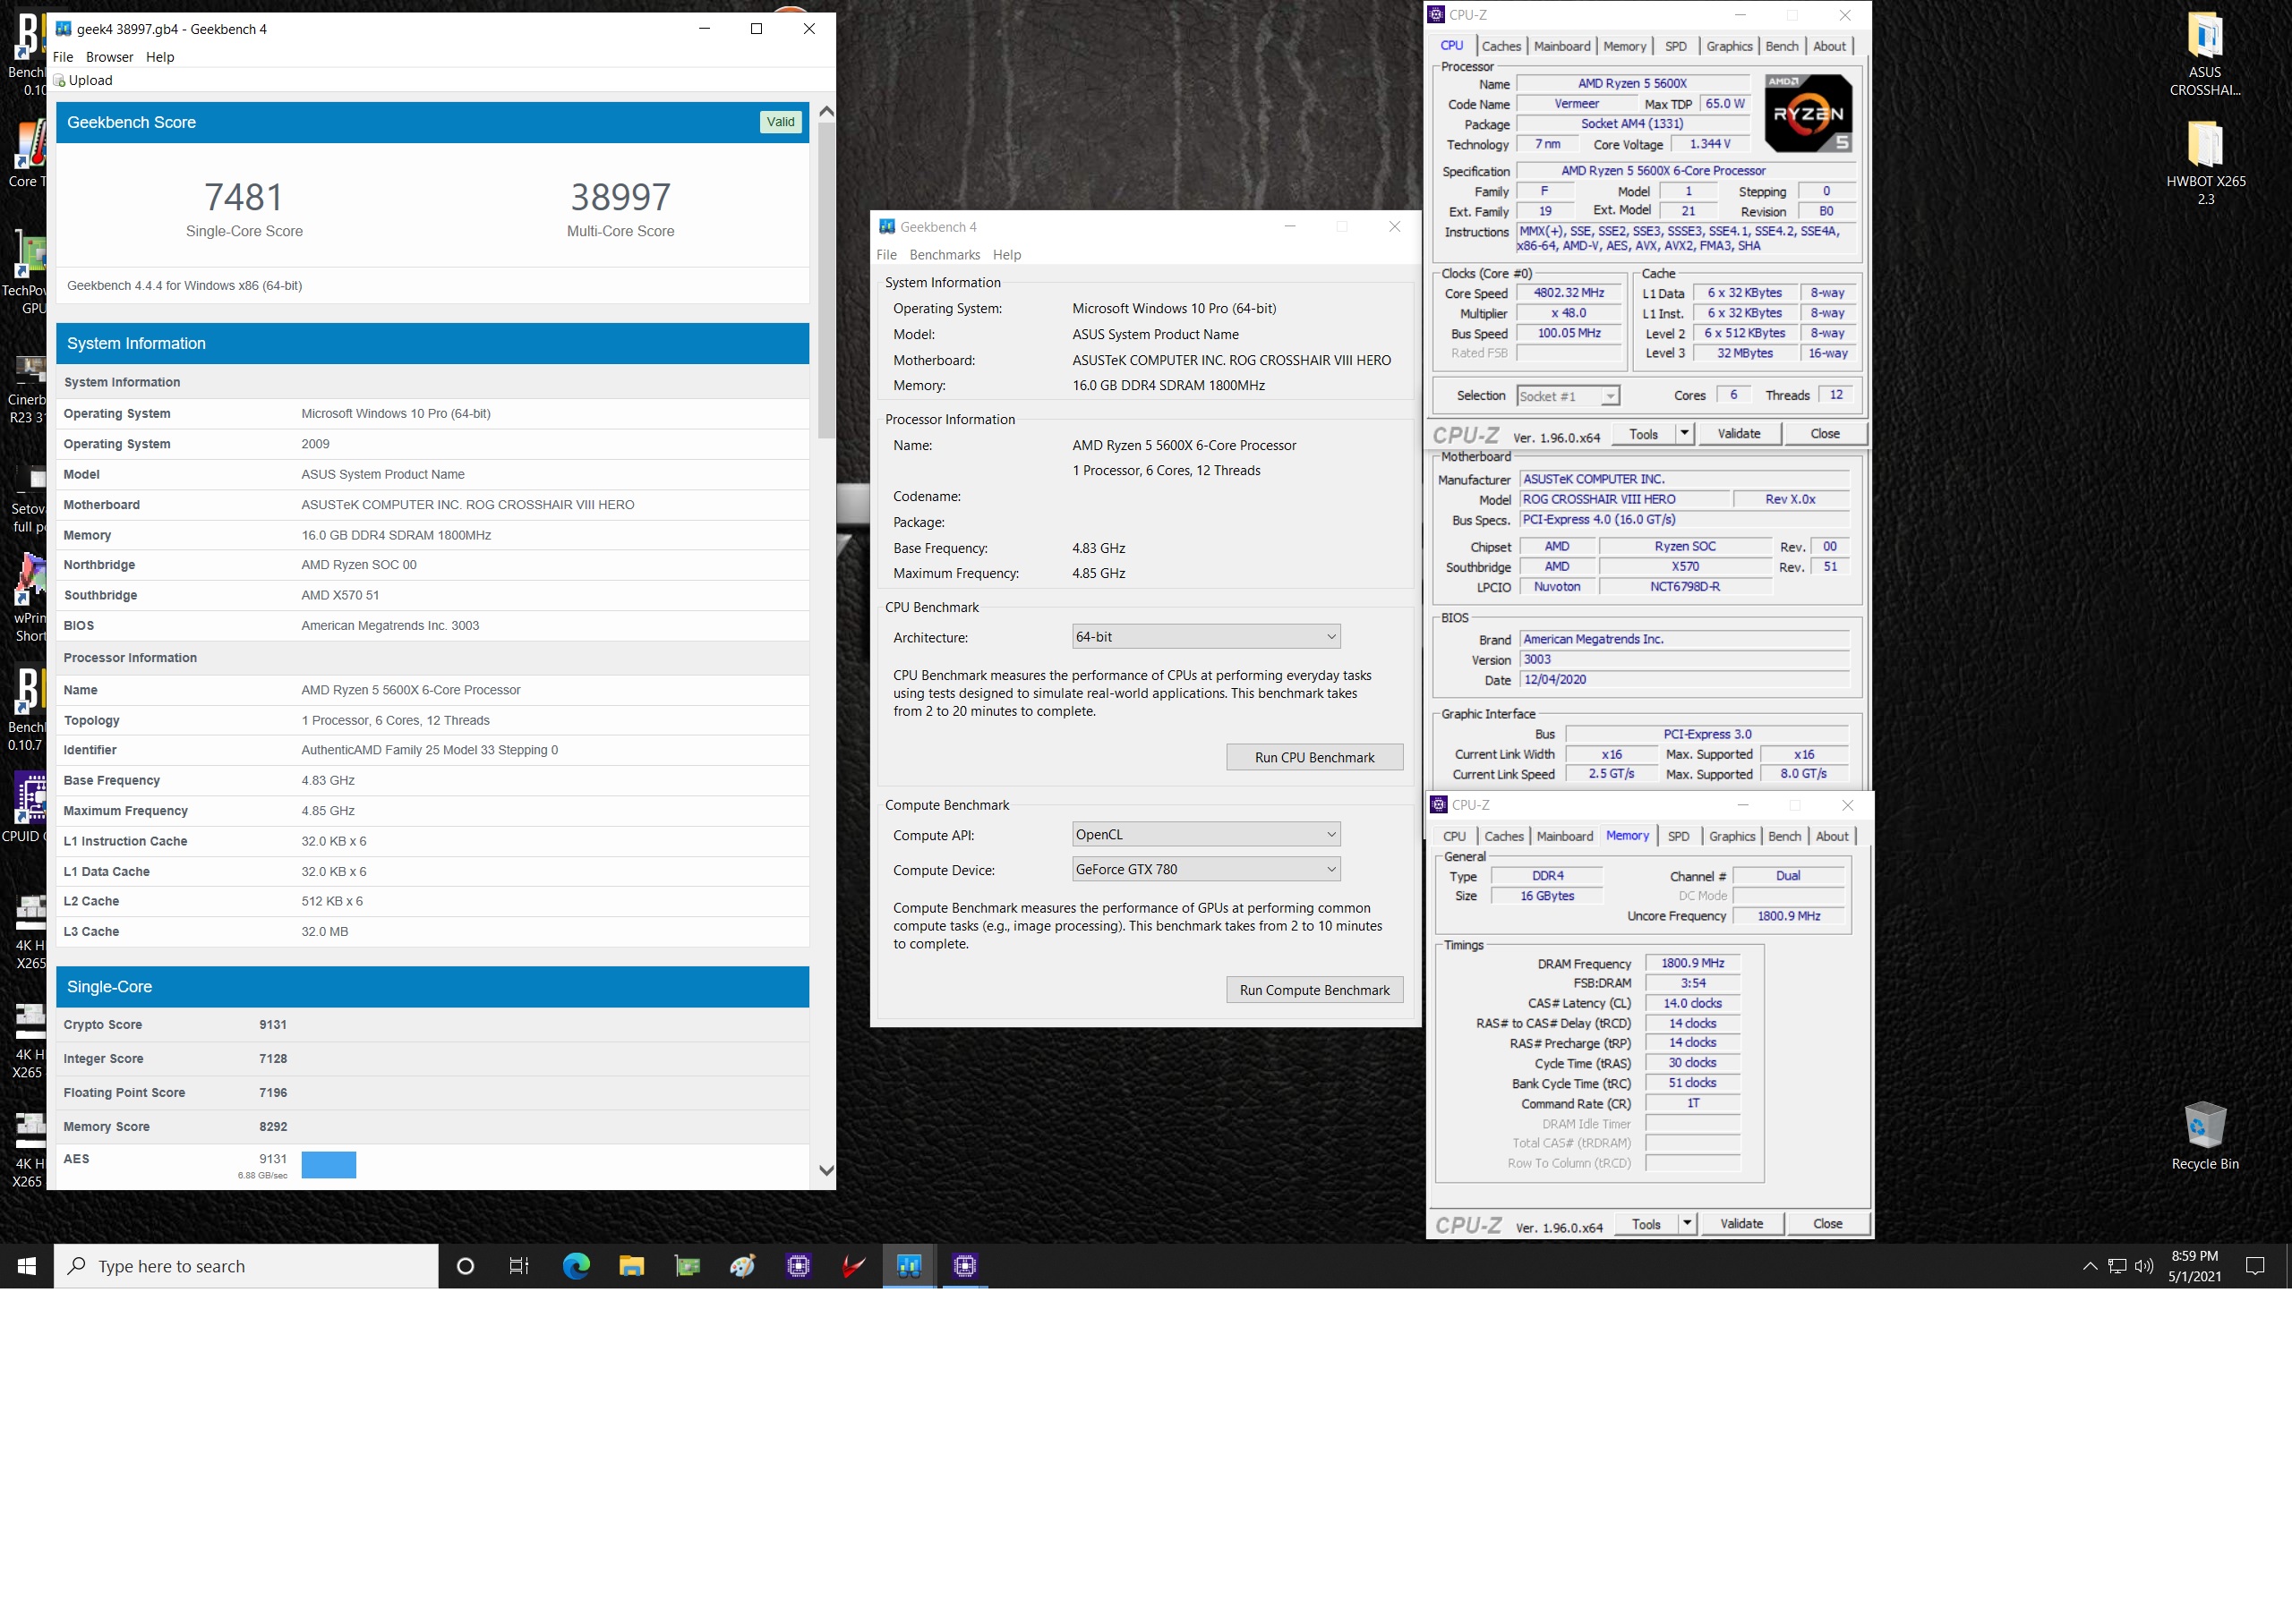This screenshot has height=1624, width=2292.
Task: Click the green circuit board taskbar icon
Action: pyautogui.click(x=688, y=1266)
